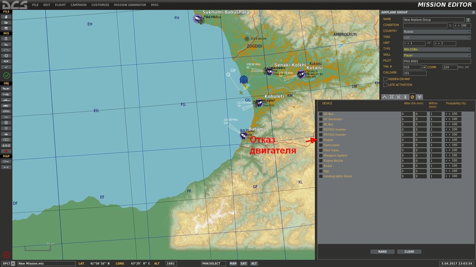Enable the DC Bus failure checkbox
The height and width of the screenshot is (267, 476).
tap(320, 114)
